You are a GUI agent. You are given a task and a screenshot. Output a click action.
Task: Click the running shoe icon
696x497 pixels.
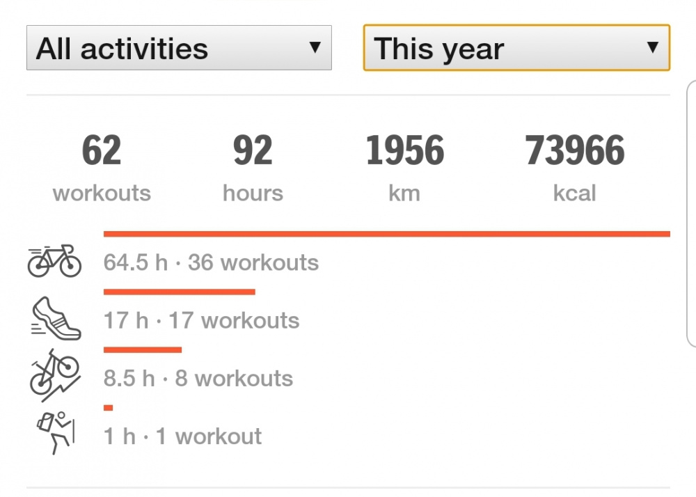pos(56,318)
